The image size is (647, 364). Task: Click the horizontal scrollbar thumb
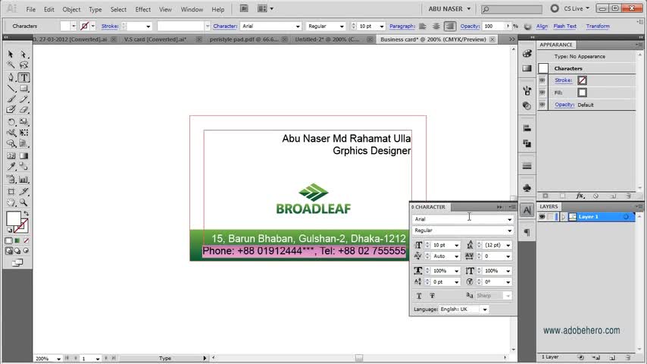[359, 358]
